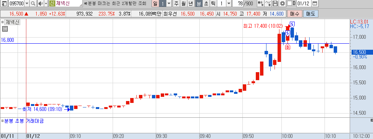
Task: Open the calendar date picker icon
Action: (x=315, y=3)
